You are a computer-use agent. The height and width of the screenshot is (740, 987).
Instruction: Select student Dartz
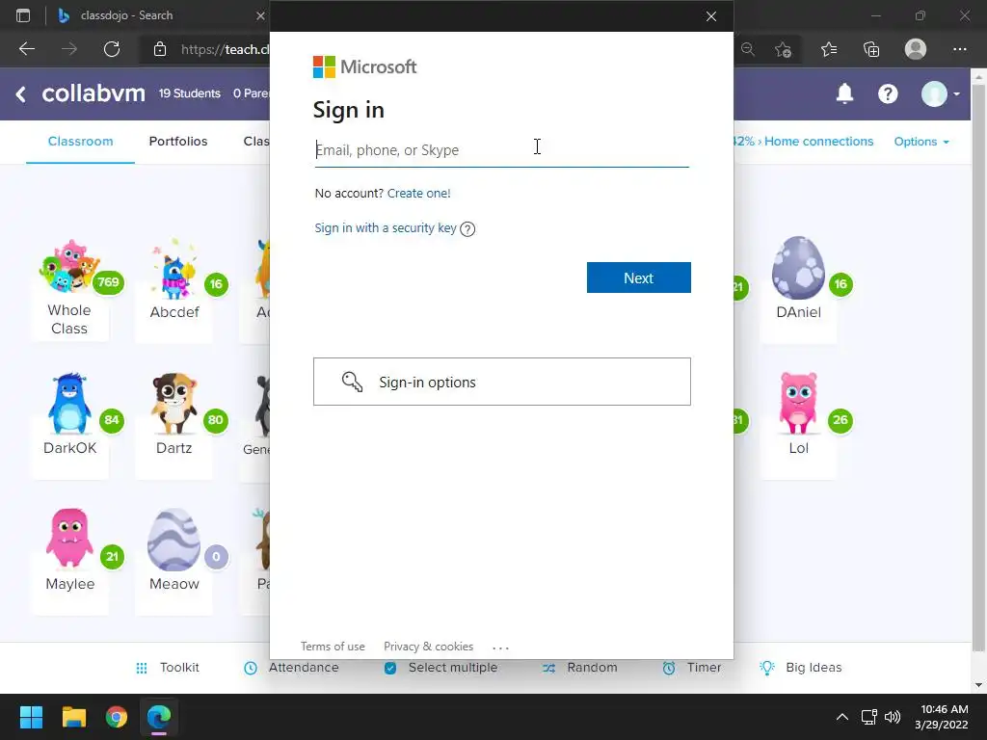pos(174,425)
